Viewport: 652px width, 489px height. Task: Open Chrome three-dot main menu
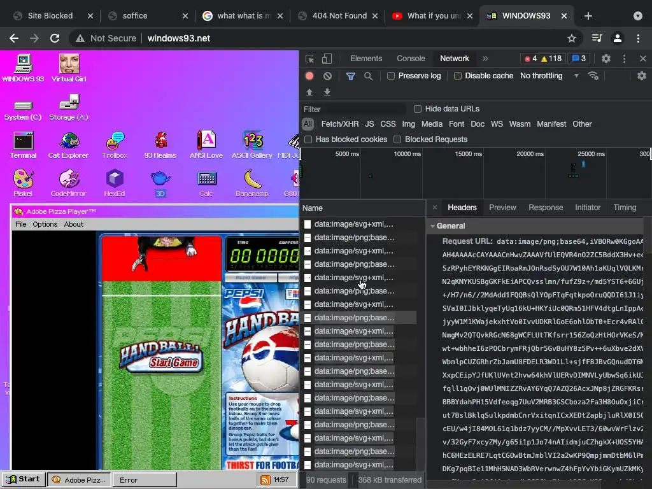pyautogui.click(x=638, y=38)
